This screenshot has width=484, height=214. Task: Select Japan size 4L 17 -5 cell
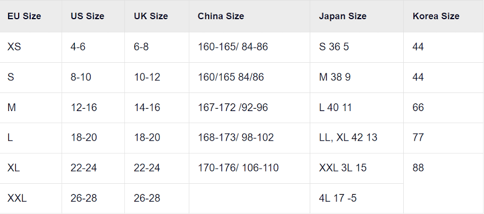tap(357, 198)
